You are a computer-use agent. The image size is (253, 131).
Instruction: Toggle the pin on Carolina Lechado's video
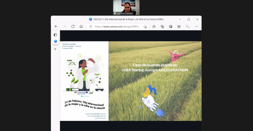pos(115,13)
